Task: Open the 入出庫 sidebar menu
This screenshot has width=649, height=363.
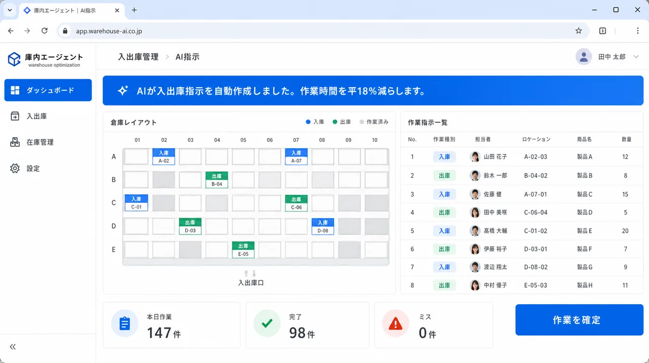Action: 48,116
